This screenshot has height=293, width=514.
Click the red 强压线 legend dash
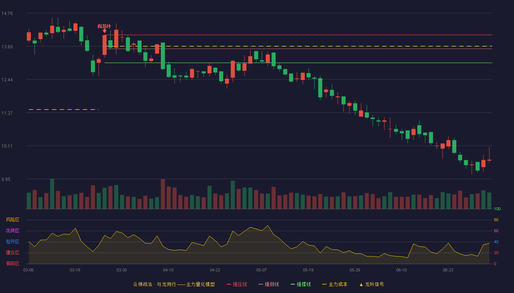click(229, 285)
